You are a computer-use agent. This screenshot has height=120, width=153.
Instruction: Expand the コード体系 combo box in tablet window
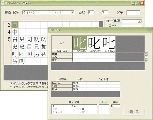[140, 21]
